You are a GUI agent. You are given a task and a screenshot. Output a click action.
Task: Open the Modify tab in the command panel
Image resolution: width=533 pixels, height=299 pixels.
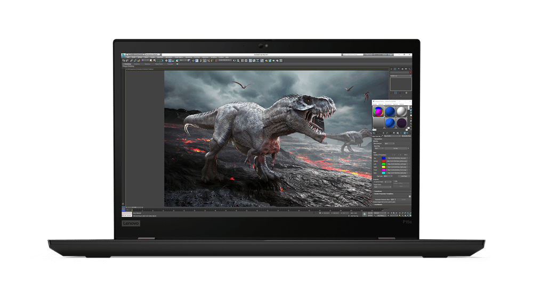click(x=395, y=69)
